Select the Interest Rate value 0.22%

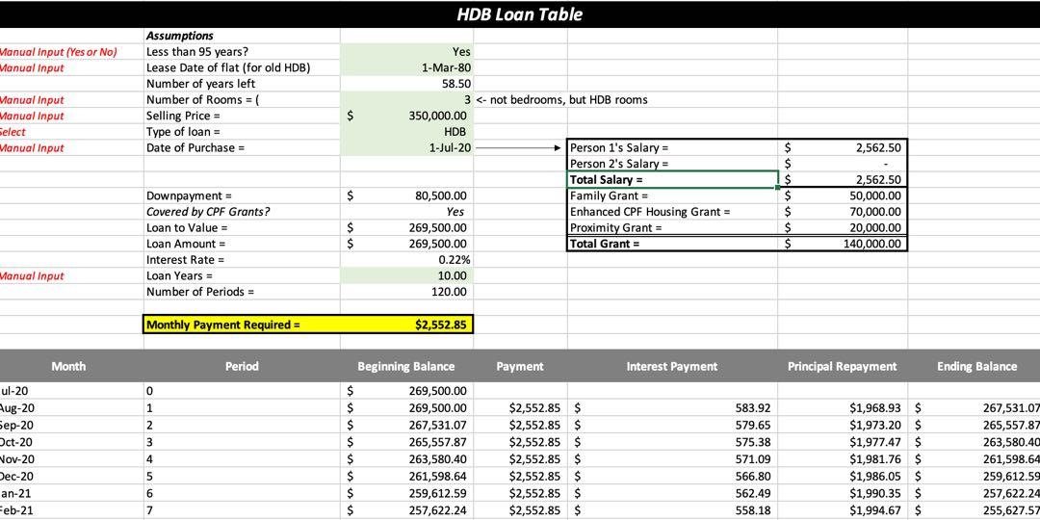pos(406,259)
